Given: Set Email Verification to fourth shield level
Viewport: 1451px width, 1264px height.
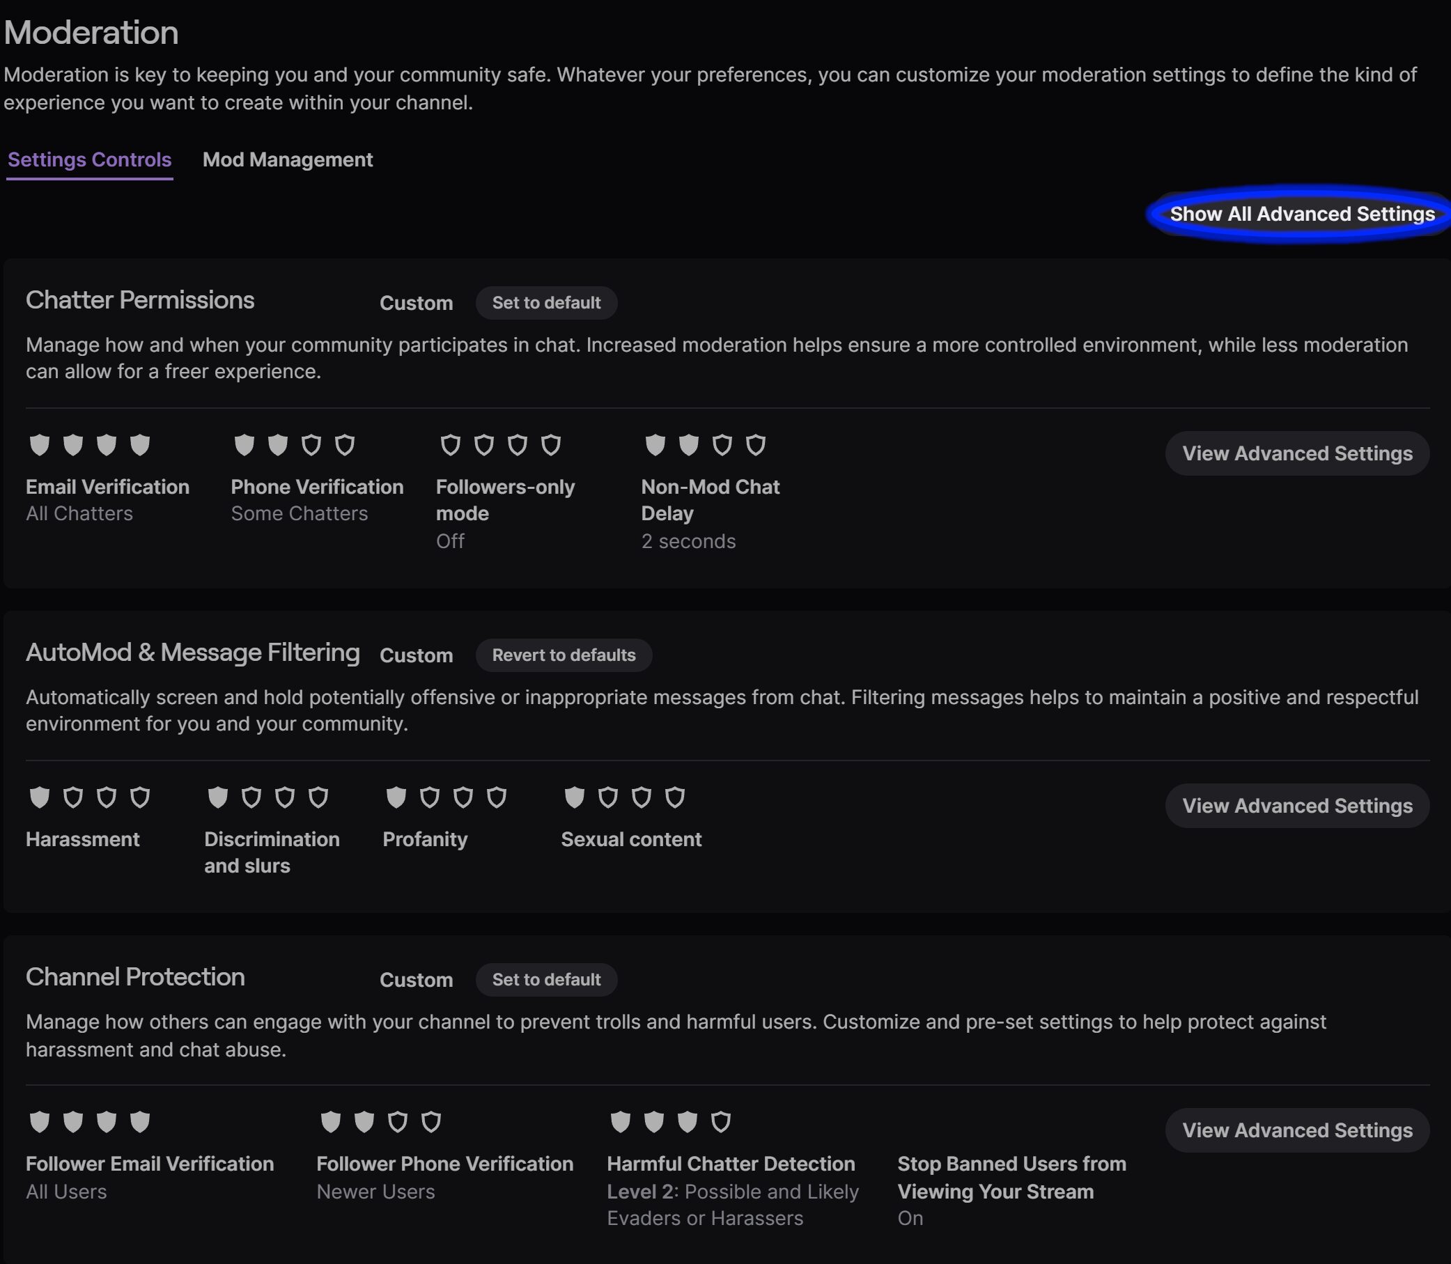Looking at the screenshot, I should click(141, 445).
